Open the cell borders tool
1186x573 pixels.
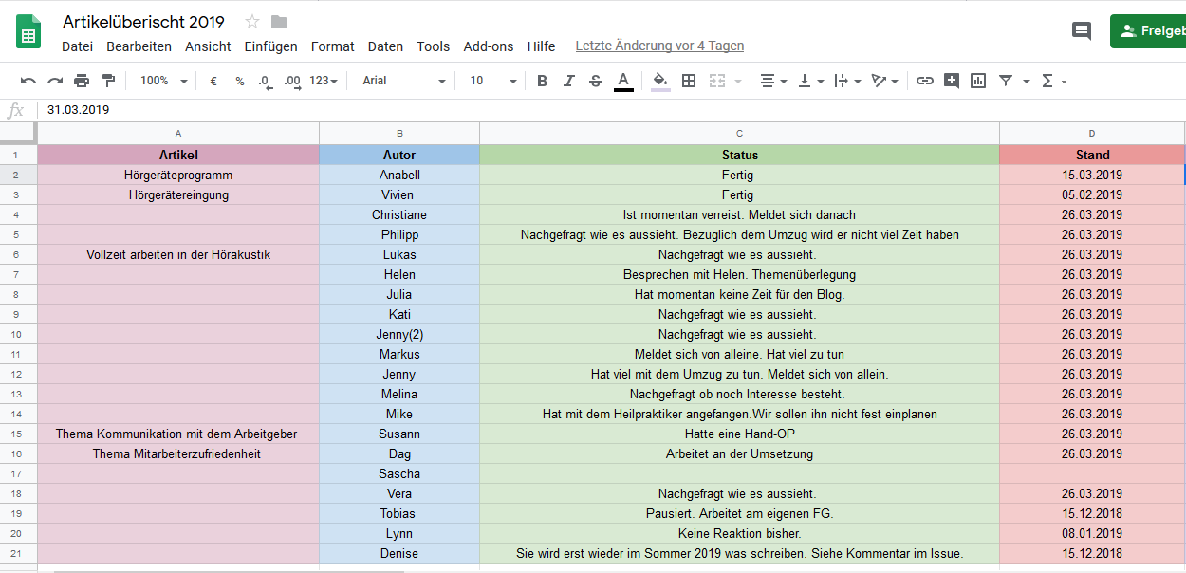pyautogui.click(x=689, y=82)
